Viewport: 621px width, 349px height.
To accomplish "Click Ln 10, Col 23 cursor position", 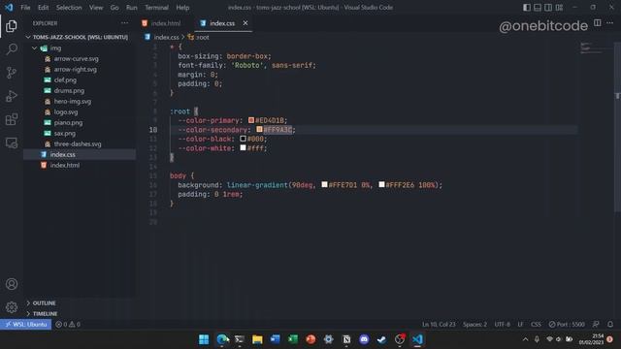I will click(x=439, y=324).
